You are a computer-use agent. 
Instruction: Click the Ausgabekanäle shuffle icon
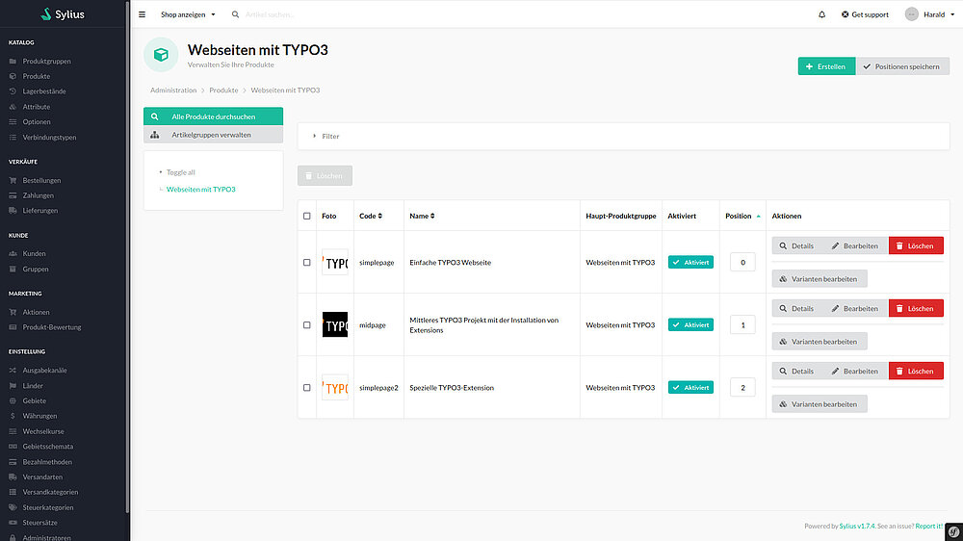(13, 371)
